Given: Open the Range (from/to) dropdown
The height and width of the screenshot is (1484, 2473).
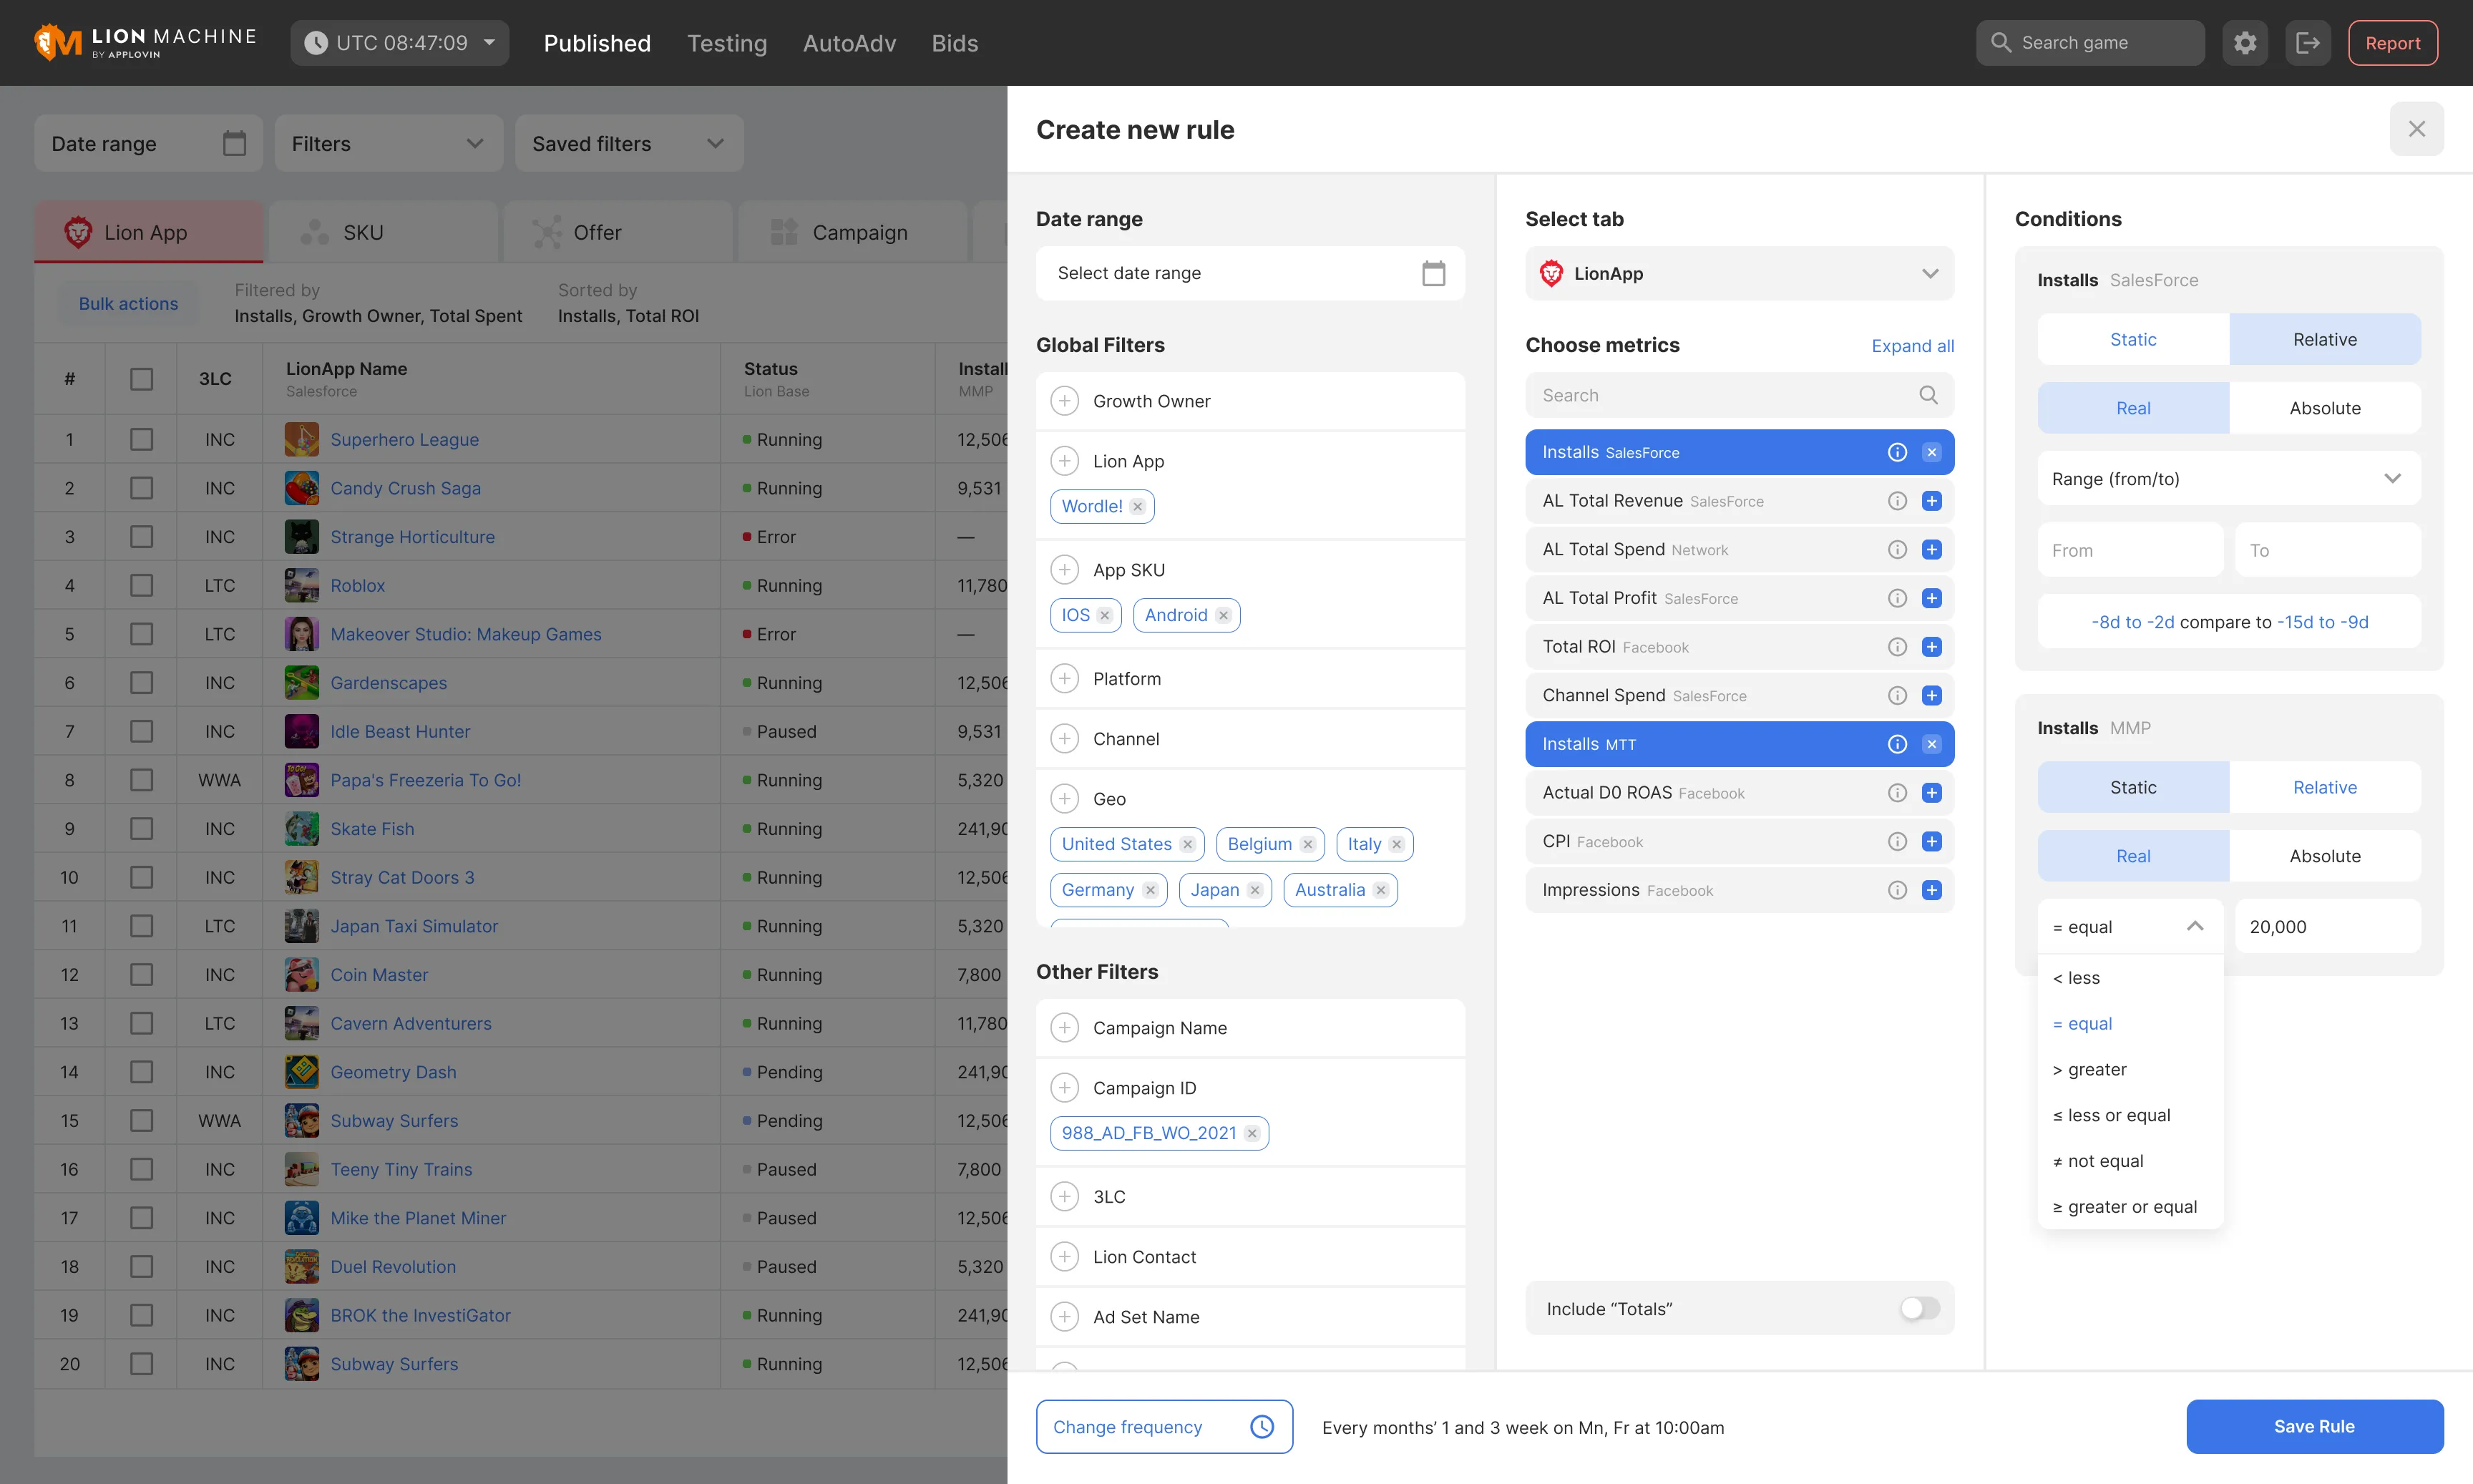Looking at the screenshot, I should [2229, 478].
